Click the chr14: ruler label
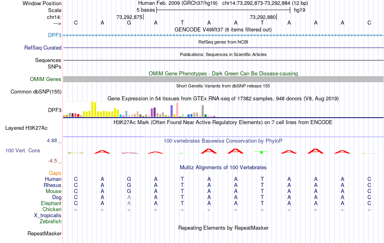384x243 pixels. tap(54, 17)
